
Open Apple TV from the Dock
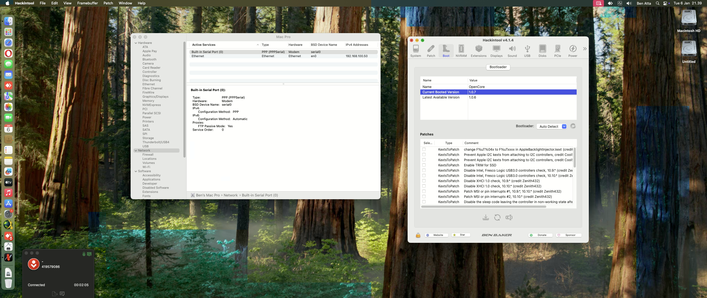coord(8,182)
